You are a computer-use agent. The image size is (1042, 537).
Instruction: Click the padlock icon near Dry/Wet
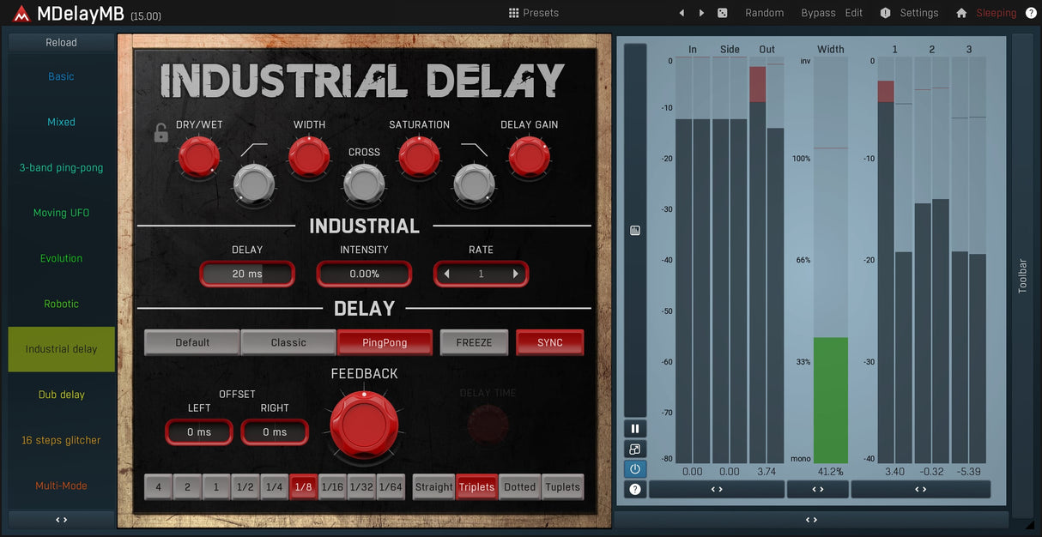[161, 133]
